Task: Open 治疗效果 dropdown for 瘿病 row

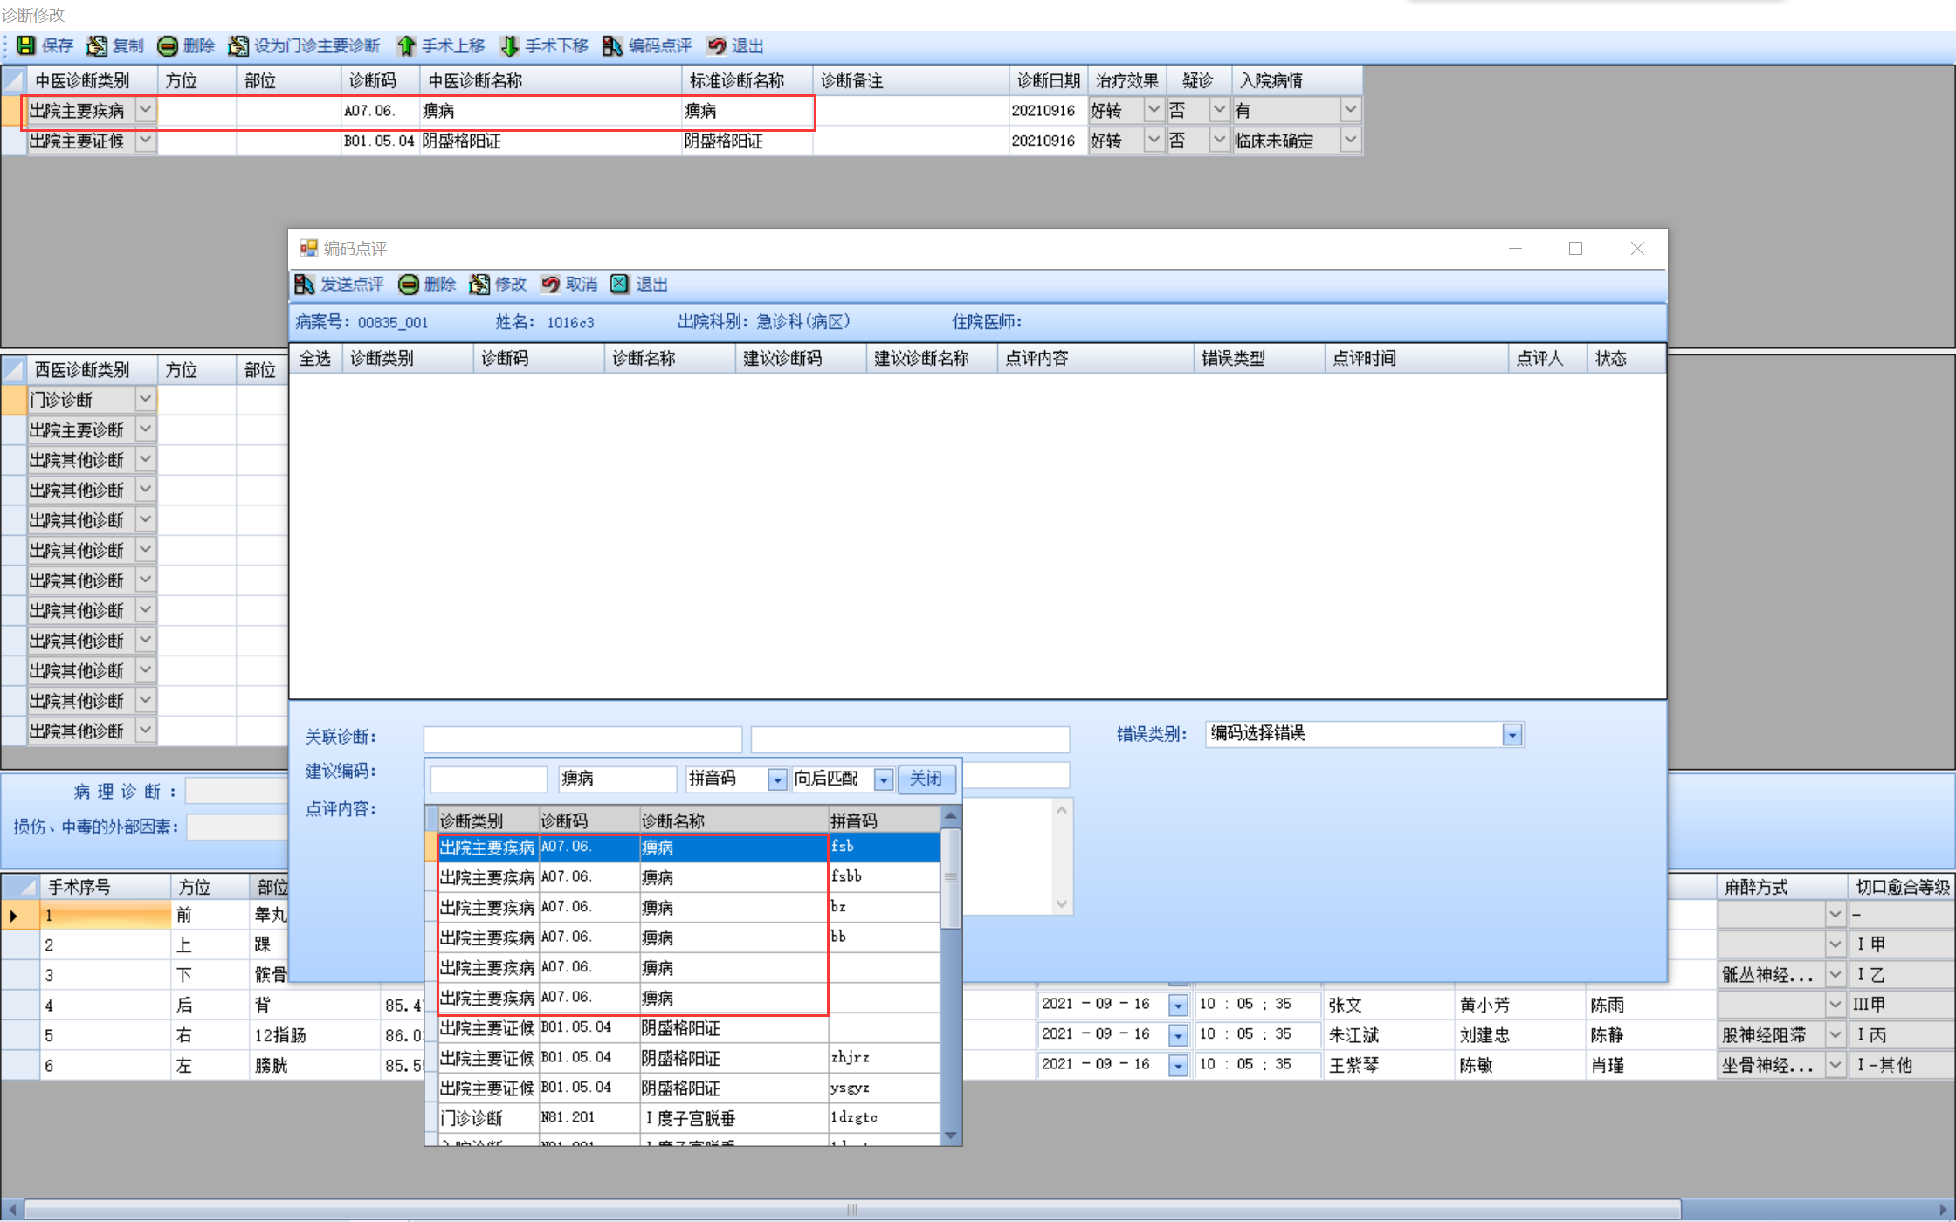Action: 1154,110
